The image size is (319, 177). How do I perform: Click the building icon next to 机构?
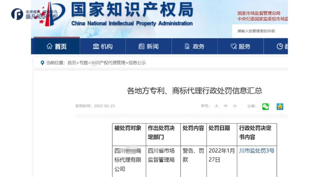(96, 46)
